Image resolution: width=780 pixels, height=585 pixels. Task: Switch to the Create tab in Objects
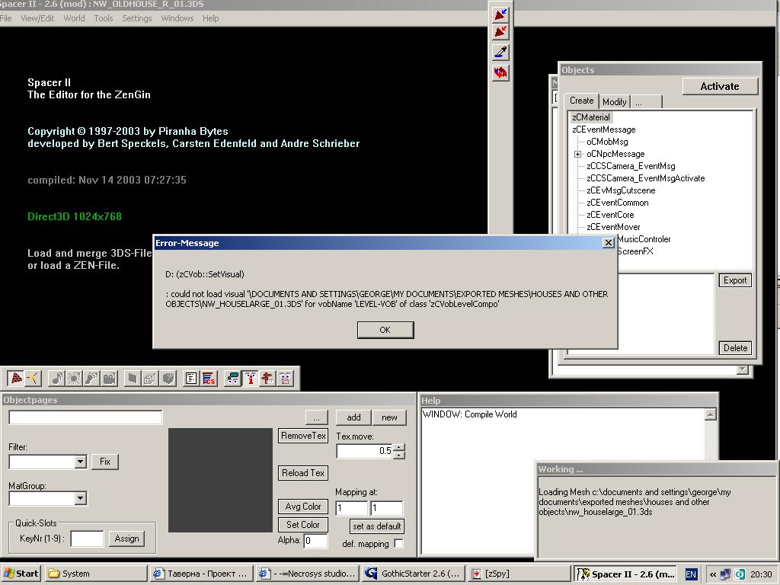coord(581,101)
